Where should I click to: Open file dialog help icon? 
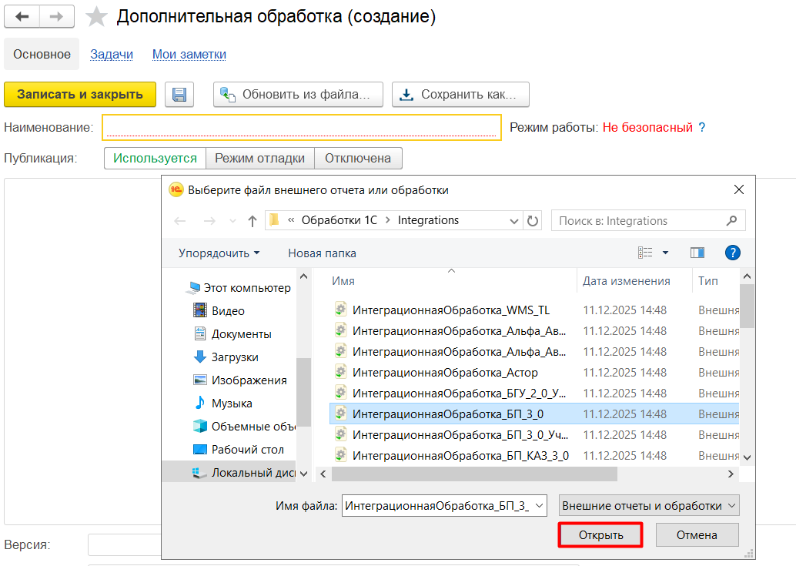[732, 253]
